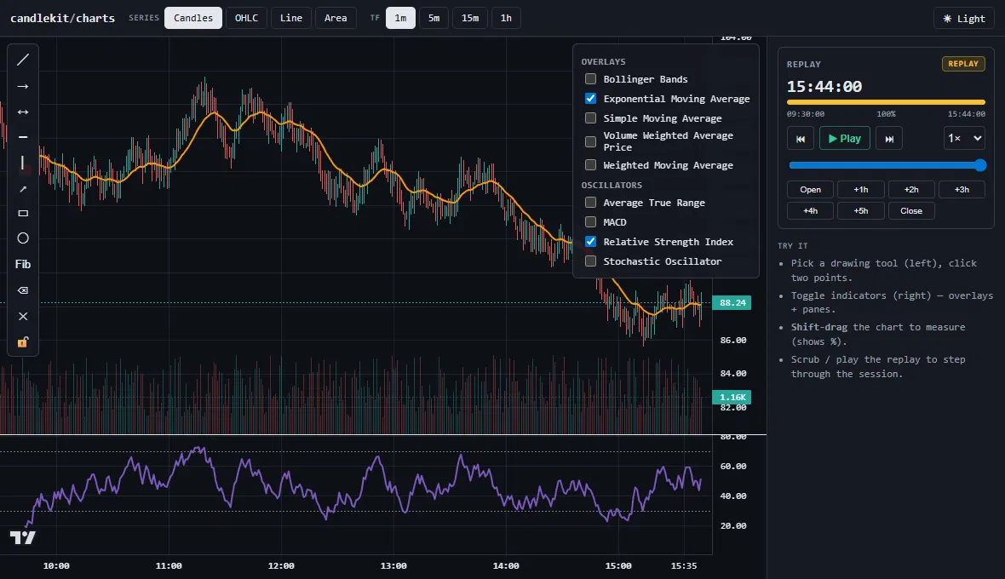Image resolution: width=1005 pixels, height=579 pixels.
Task: Click the 15:35 time axis label
Action: point(683,565)
